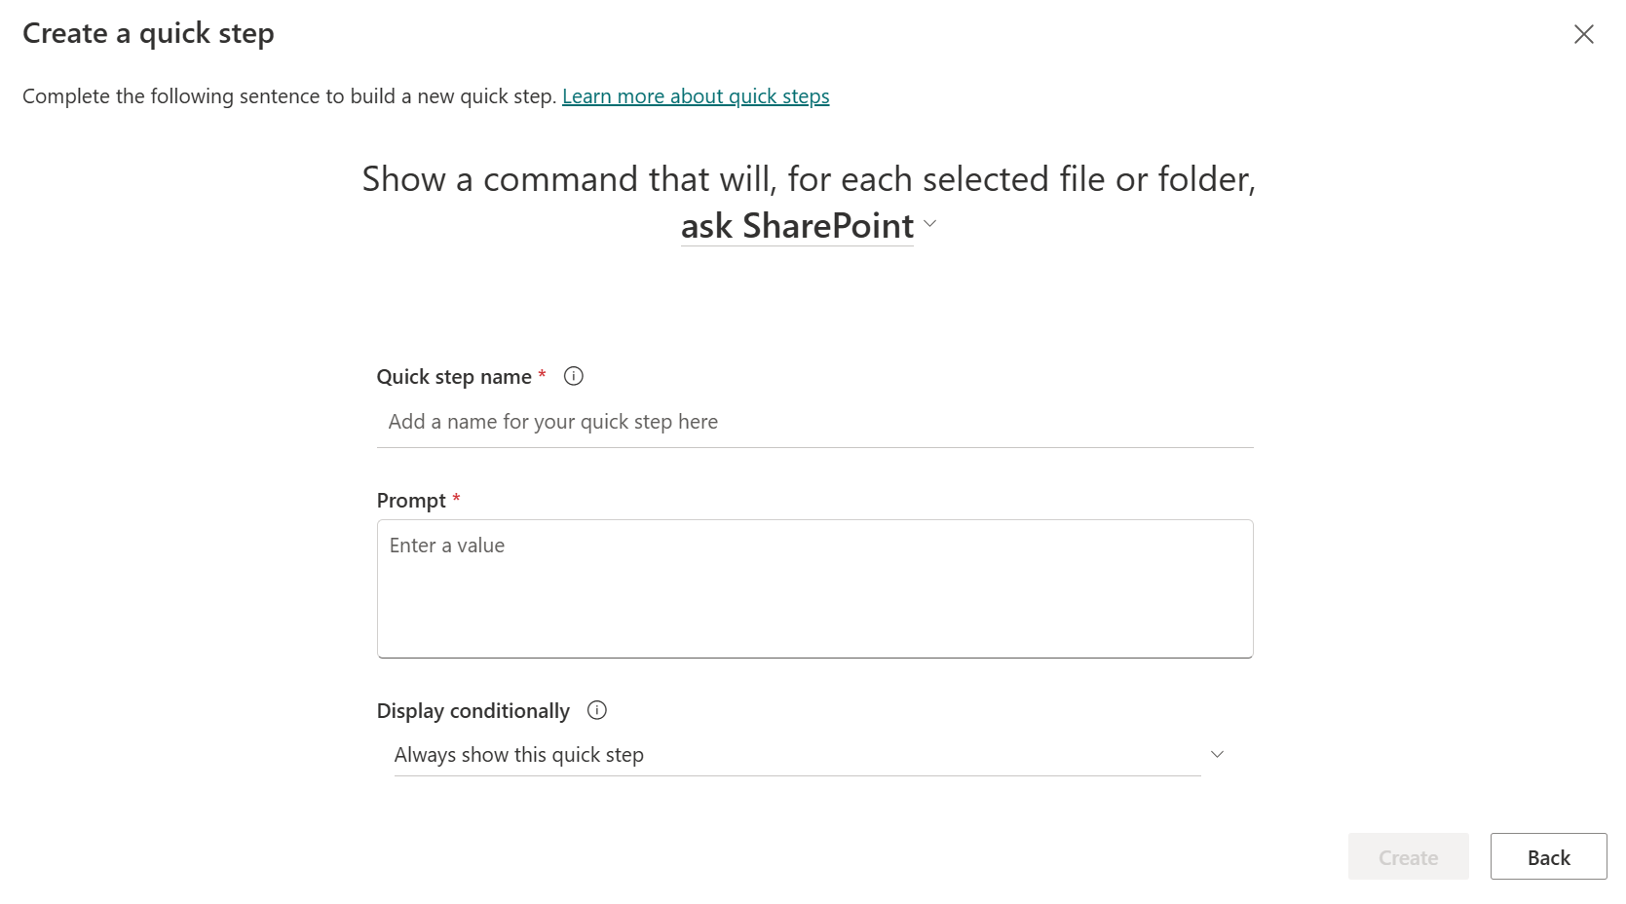Go back using the Back button

(1548, 857)
